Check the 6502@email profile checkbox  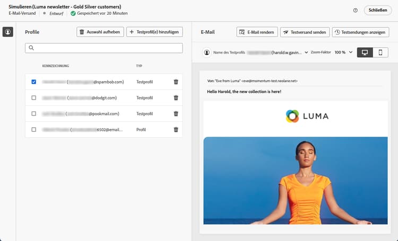pos(34,130)
